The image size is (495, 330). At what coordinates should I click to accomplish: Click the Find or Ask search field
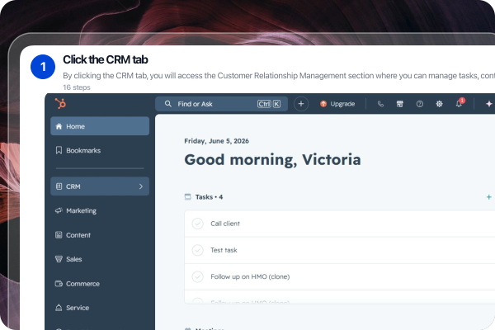coord(221,104)
